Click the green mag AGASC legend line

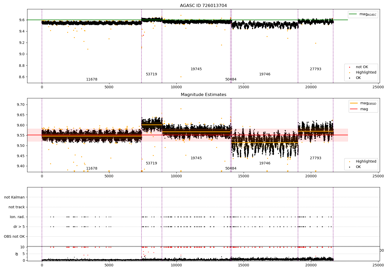click(x=353, y=14)
